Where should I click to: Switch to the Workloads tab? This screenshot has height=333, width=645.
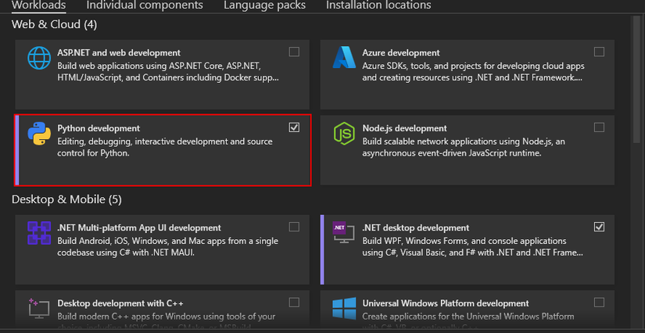point(38,5)
